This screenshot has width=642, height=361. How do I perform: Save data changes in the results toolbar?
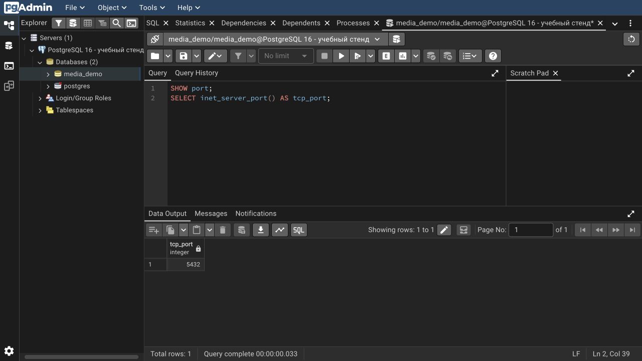click(x=242, y=230)
